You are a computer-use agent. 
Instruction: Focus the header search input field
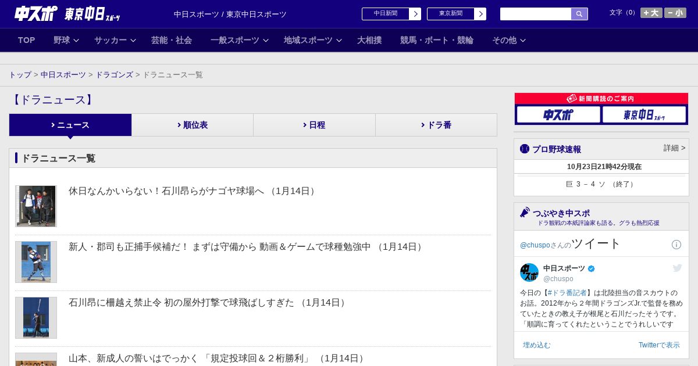click(536, 14)
